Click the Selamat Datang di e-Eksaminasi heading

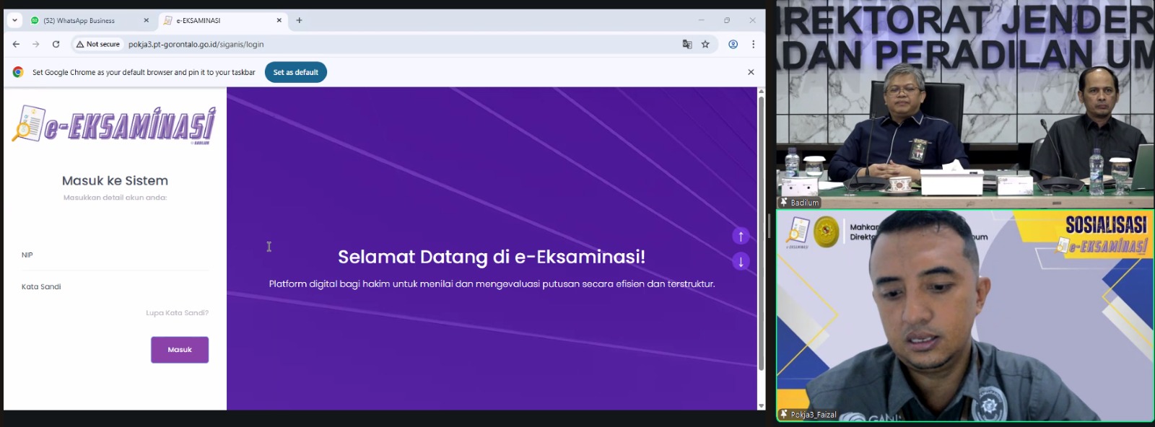coord(492,257)
